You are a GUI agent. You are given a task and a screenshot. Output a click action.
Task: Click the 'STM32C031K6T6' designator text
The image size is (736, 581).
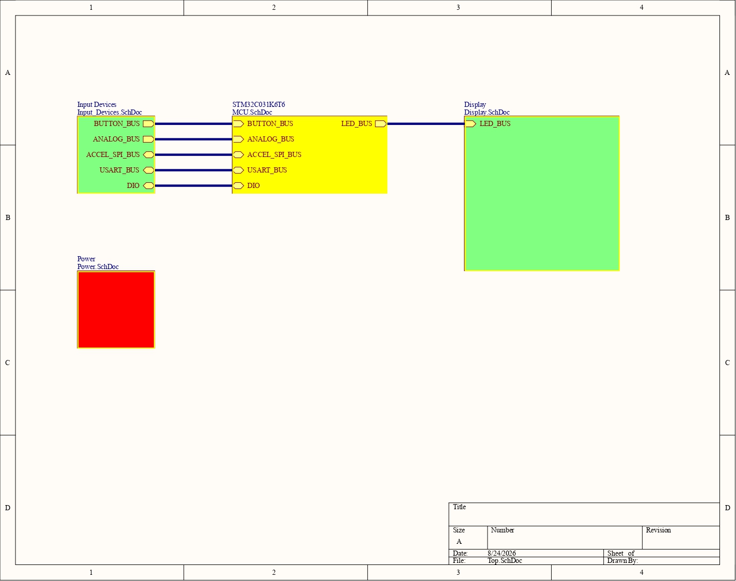259,105
